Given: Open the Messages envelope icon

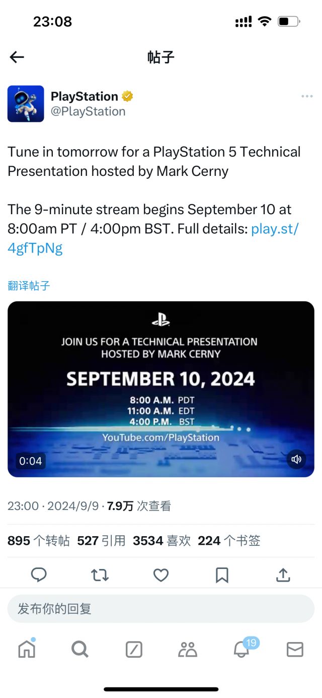Looking at the screenshot, I should [x=295, y=650].
